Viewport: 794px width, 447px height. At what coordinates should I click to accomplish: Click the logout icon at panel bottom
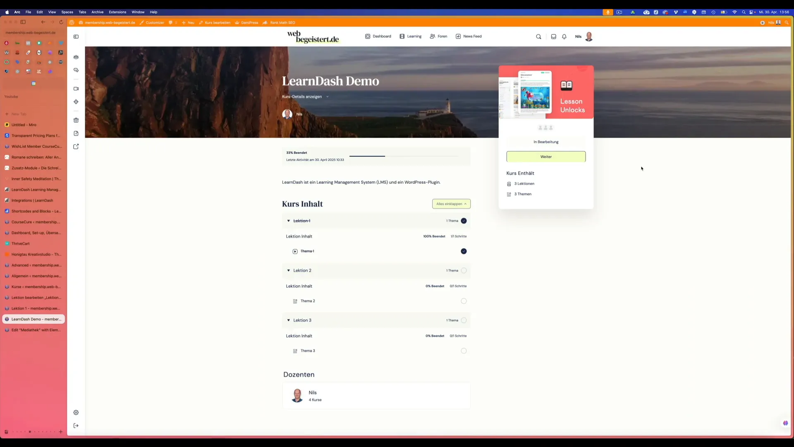click(x=76, y=425)
